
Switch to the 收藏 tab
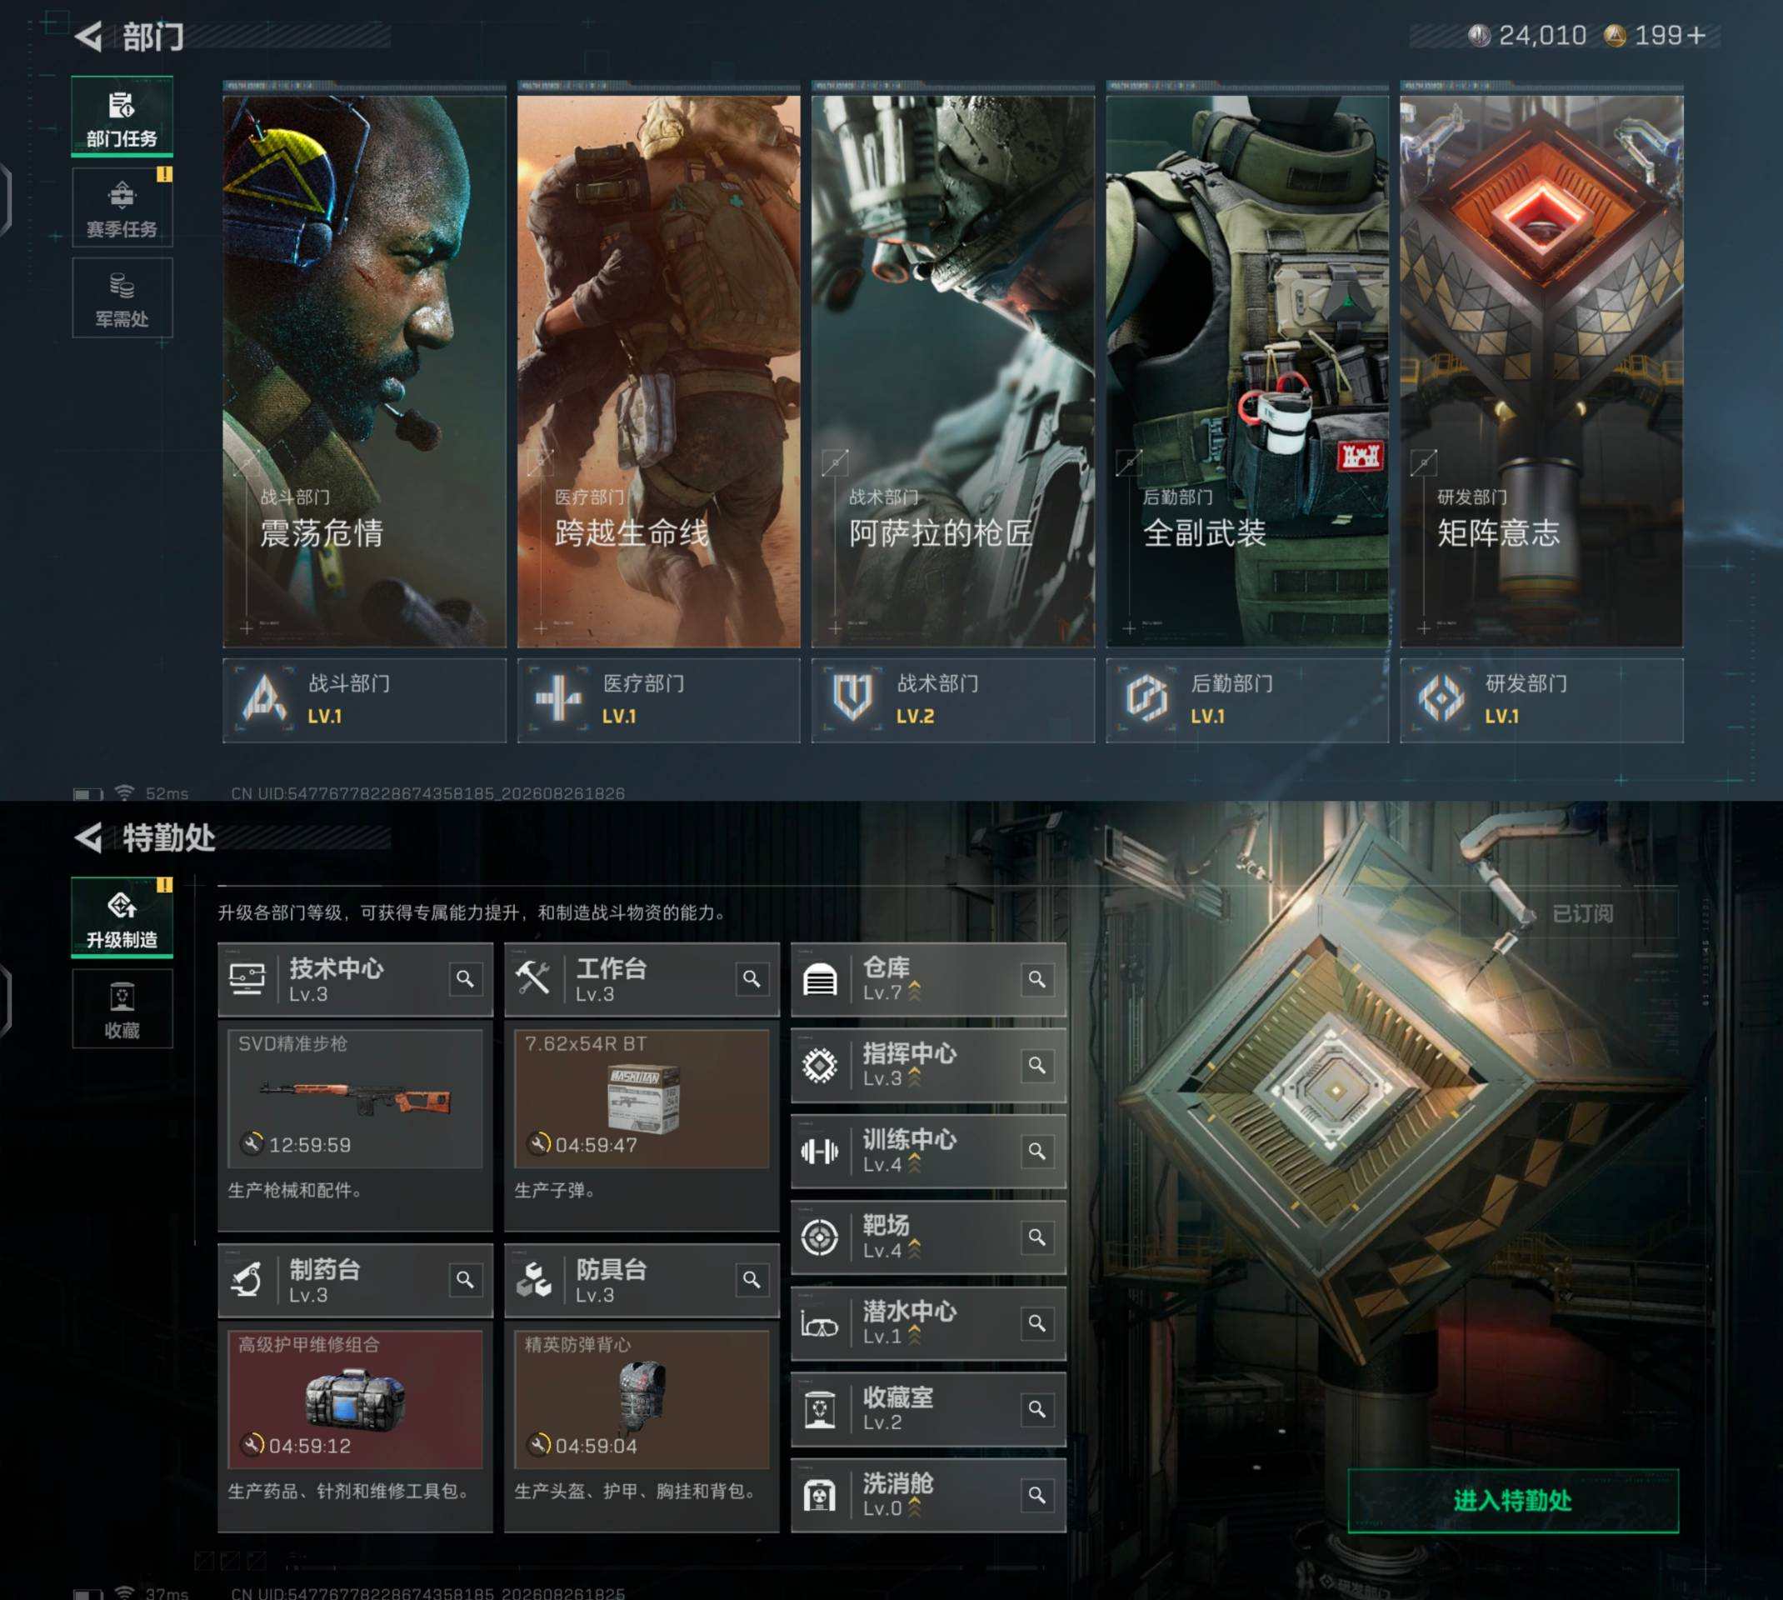coord(122,1008)
